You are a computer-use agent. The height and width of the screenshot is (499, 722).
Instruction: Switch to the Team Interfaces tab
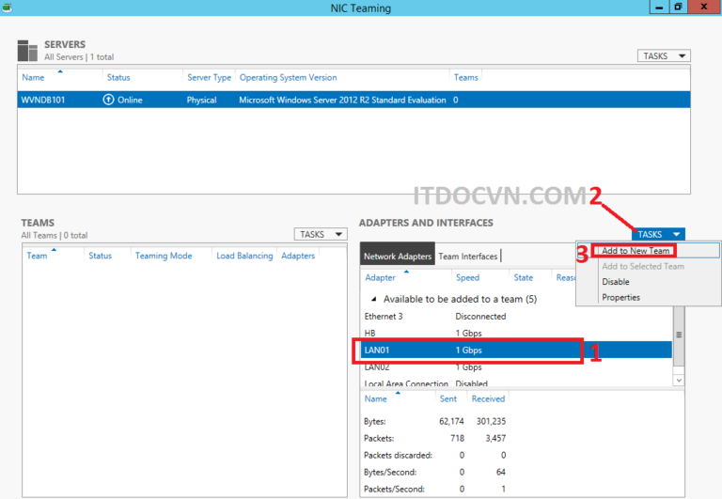tap(468, 256)
